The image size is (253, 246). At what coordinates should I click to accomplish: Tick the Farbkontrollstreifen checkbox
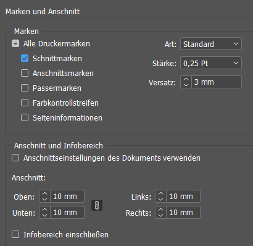25,103
